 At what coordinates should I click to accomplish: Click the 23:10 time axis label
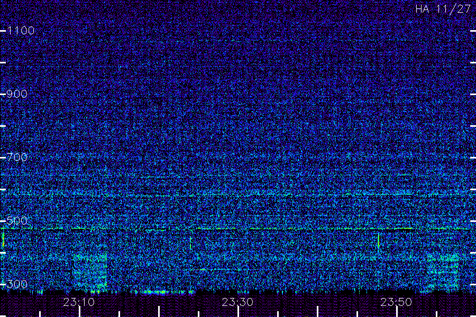79,302
